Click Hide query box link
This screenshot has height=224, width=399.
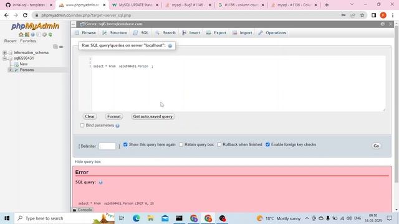tap(87, 162)
